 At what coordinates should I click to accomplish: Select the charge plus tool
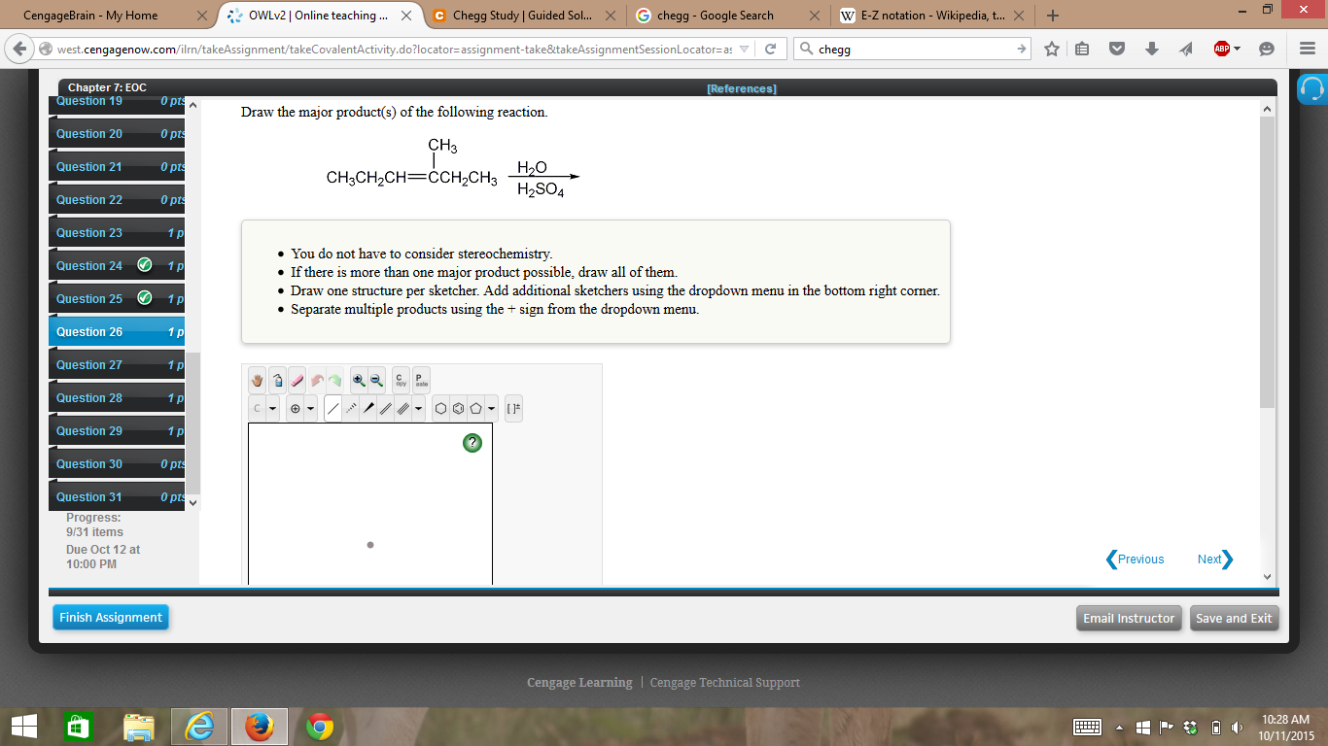click(x=295, y=409)
